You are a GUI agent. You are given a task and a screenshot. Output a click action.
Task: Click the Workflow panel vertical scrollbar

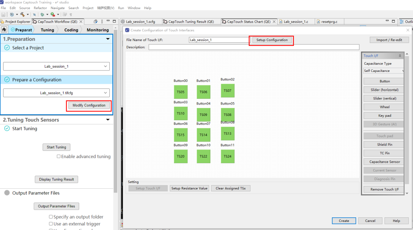pyautogui.click(x=115, y=111)
